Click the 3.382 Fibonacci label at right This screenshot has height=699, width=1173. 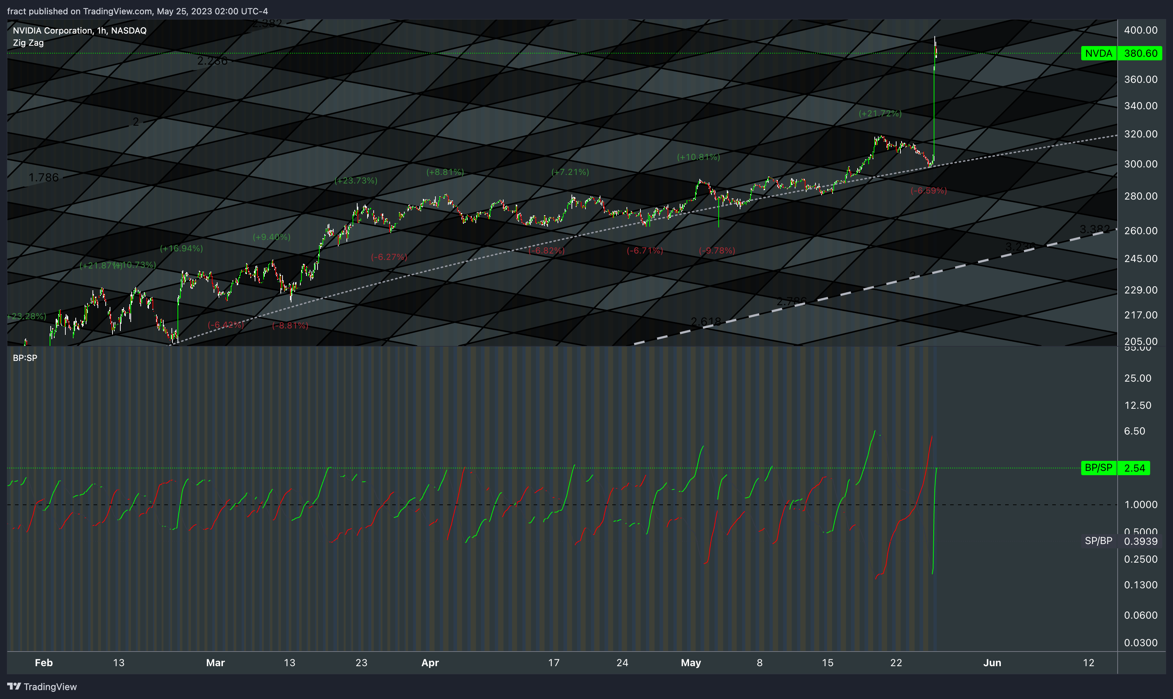click(1094, 229)
